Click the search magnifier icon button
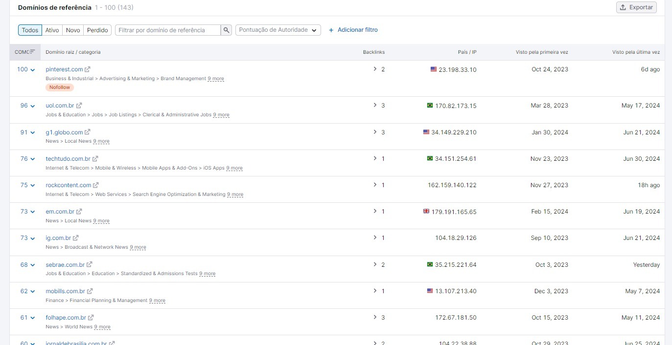 tap(226, 30)
